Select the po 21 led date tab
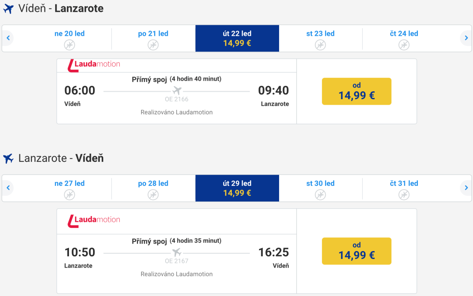Image resolution: width=473 pixels, height=296 pixels. (153, 39)
